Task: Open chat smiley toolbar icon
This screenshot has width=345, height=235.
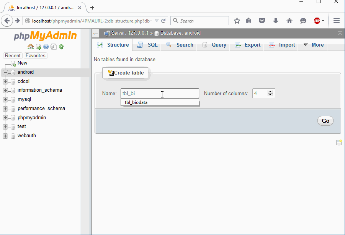Action: pos(303,21)
